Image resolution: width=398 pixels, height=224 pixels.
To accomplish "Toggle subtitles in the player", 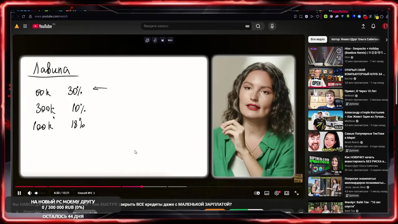I will (267, 193).
